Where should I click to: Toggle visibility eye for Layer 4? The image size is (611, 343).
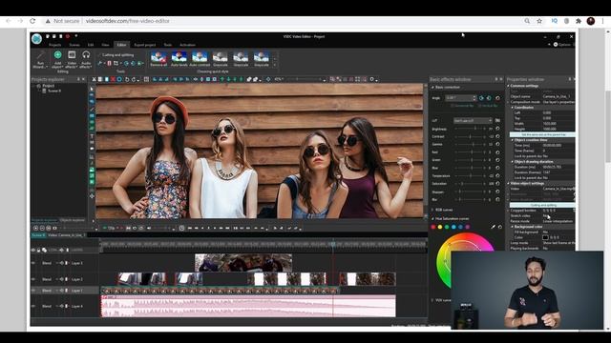(33, 306)
